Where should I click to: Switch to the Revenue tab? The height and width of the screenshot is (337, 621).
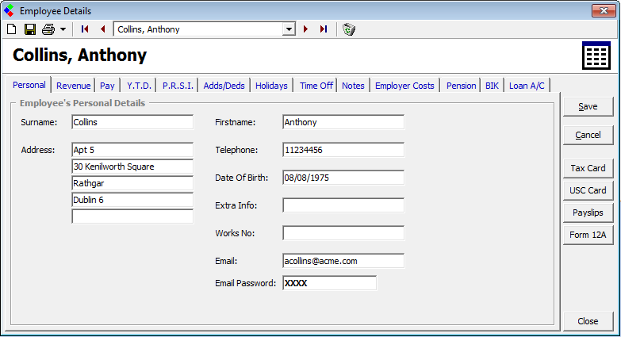[x=73, y=86]
